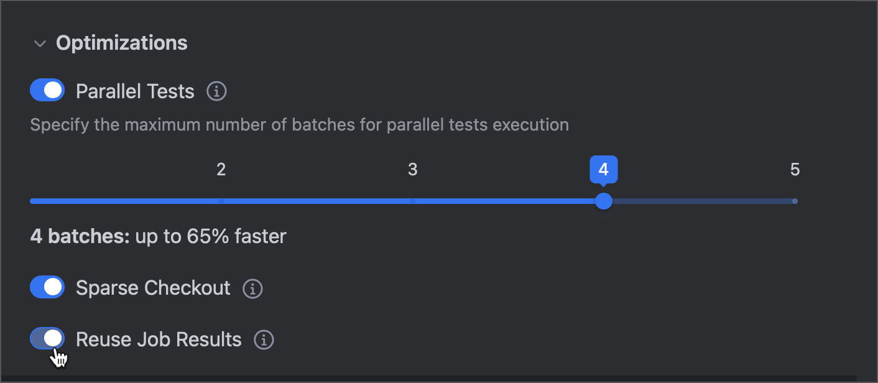
Task: Click the Parallel Tests label
Action: click(134, 91)
